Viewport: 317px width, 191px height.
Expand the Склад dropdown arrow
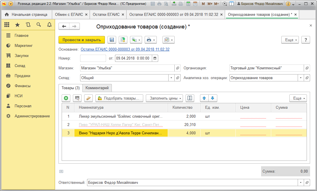(x=171, y=78)
